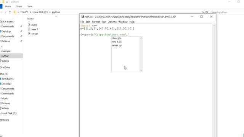This screenshot has width=244, height=137.
Task: Click python in address breadcrumb
Action: click(x=56, y=12)
